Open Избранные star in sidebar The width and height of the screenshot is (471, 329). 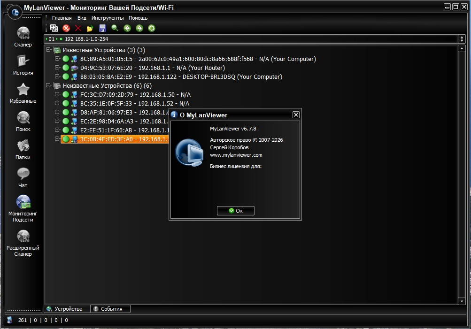coord(23,93)
